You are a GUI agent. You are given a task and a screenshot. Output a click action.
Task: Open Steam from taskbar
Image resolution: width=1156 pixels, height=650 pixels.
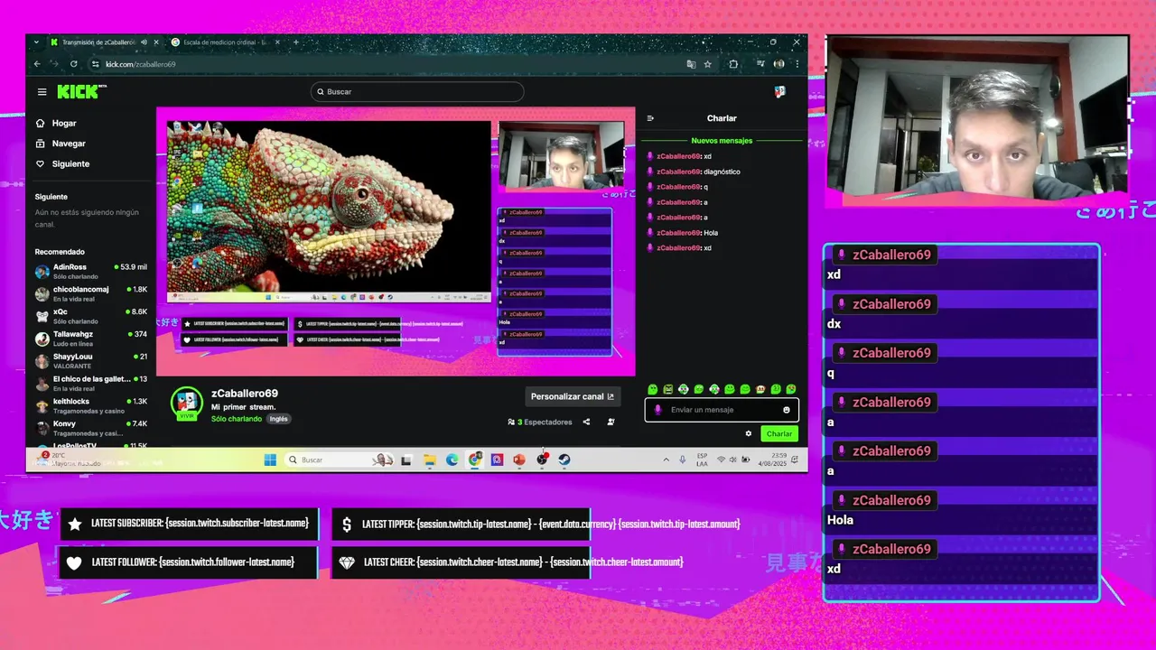tap(564, 460)
